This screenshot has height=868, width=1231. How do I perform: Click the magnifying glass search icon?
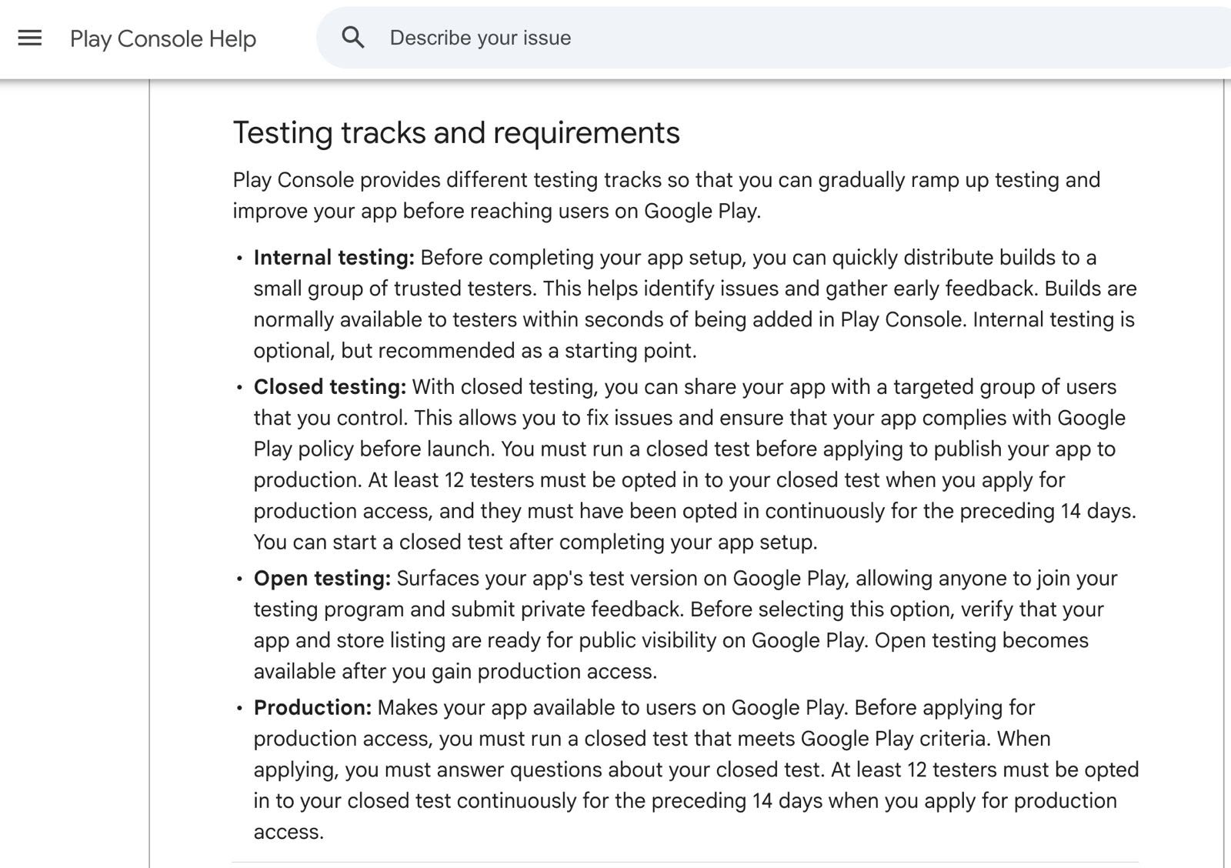[353, 37]
